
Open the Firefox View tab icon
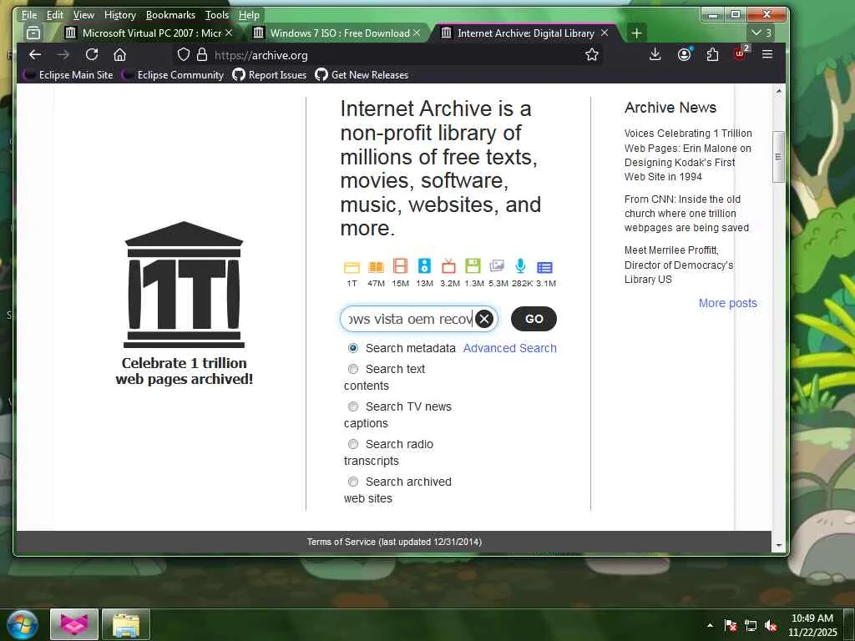33,33
